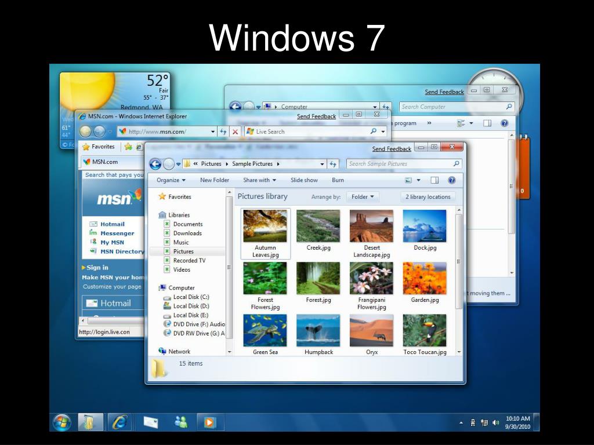The image size is (594, 445).
Task: Click Pictures in the address breadcrumb
Action: point(211,164)
